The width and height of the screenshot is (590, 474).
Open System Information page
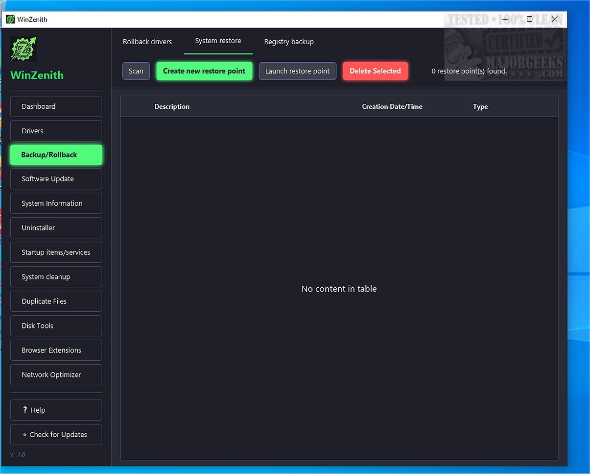[56, 203]
